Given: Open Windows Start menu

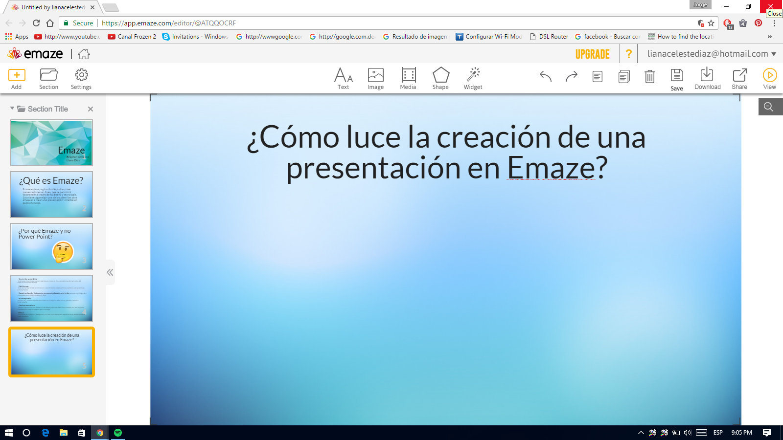Looking at the screenshot, I should tap(8, 433).
